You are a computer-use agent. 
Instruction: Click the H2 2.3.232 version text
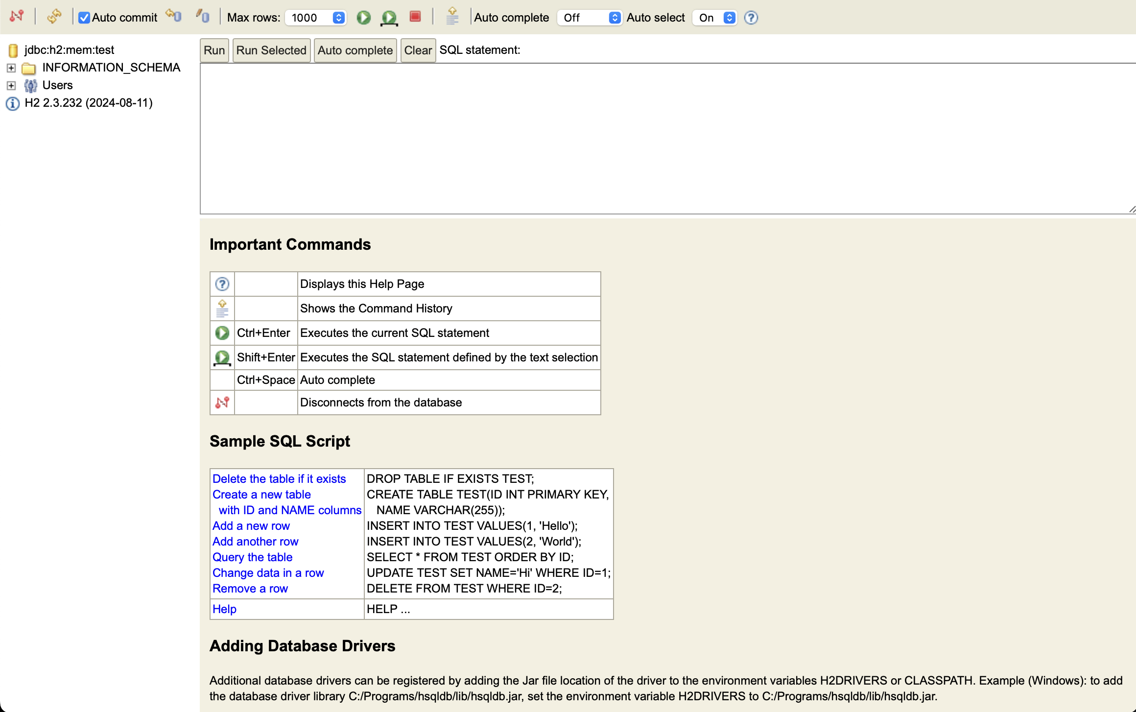89,102
